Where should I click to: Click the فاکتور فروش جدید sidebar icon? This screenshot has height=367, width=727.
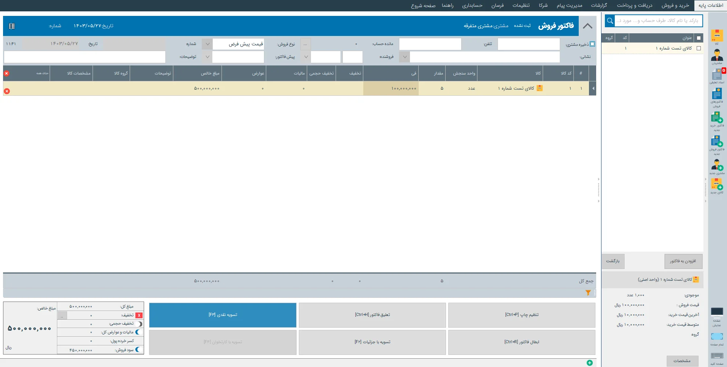click(x=716, y=143)
